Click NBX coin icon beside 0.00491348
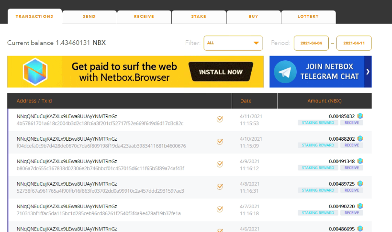Image resolution: width=392 pixels, height=232 pixels. pyautogui.click(x=360, y=161)
